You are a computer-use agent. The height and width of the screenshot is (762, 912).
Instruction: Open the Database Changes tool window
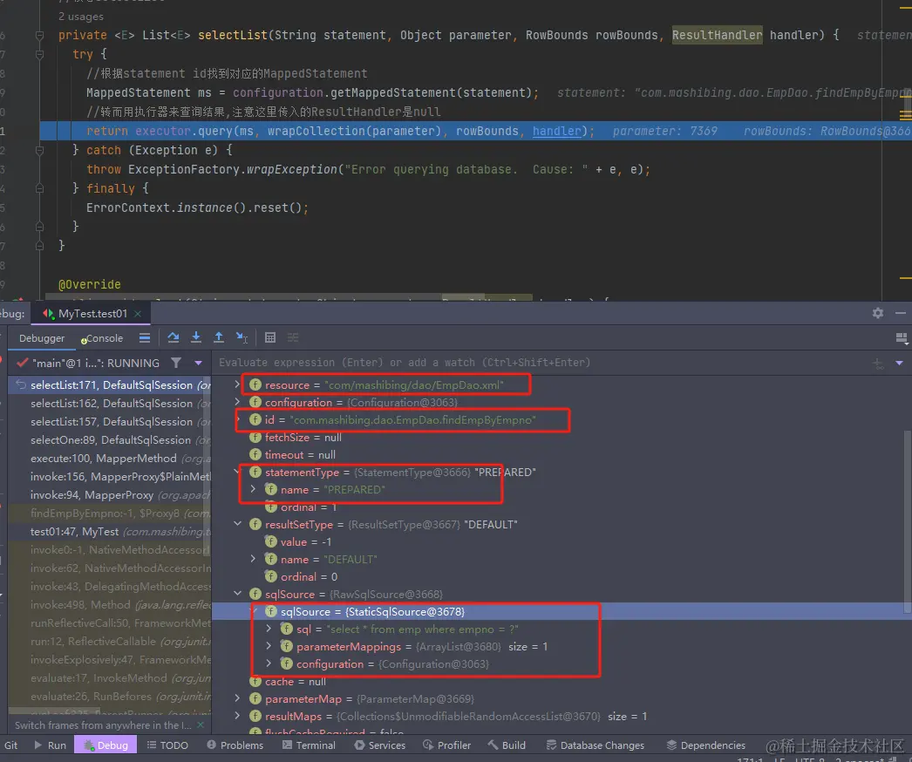pyautogui.click(x=595, y=745)
